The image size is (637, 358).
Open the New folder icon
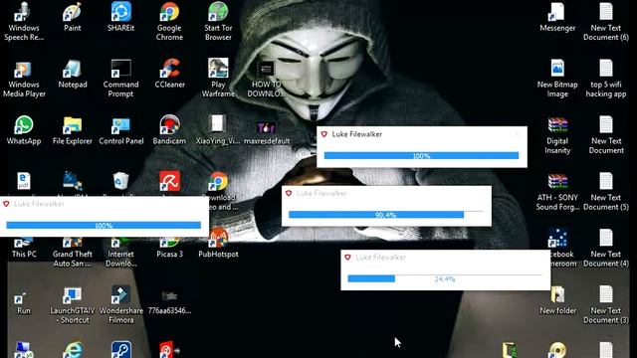point(557,300)
